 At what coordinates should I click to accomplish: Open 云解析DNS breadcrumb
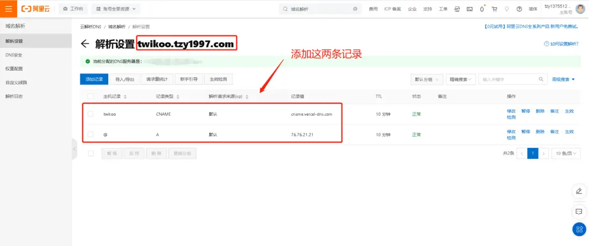point(91,27)
